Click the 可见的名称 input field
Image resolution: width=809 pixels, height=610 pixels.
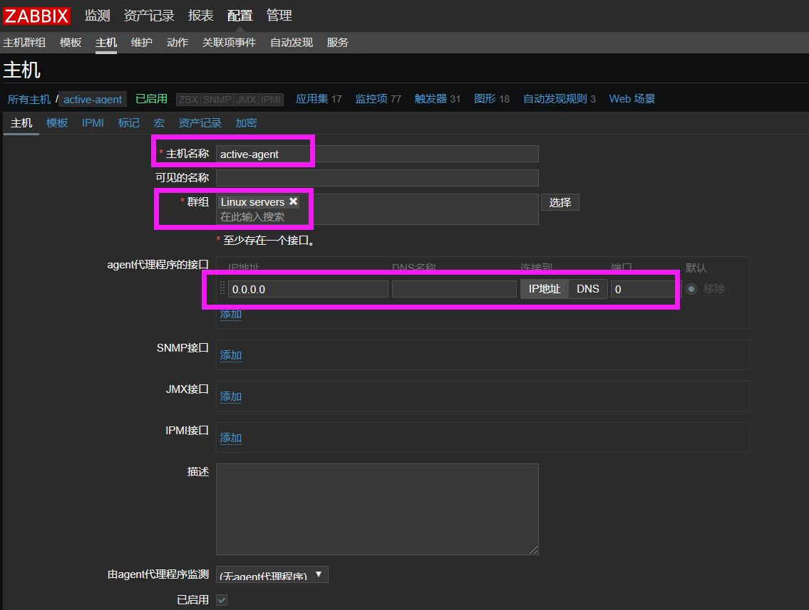point(377,178)
